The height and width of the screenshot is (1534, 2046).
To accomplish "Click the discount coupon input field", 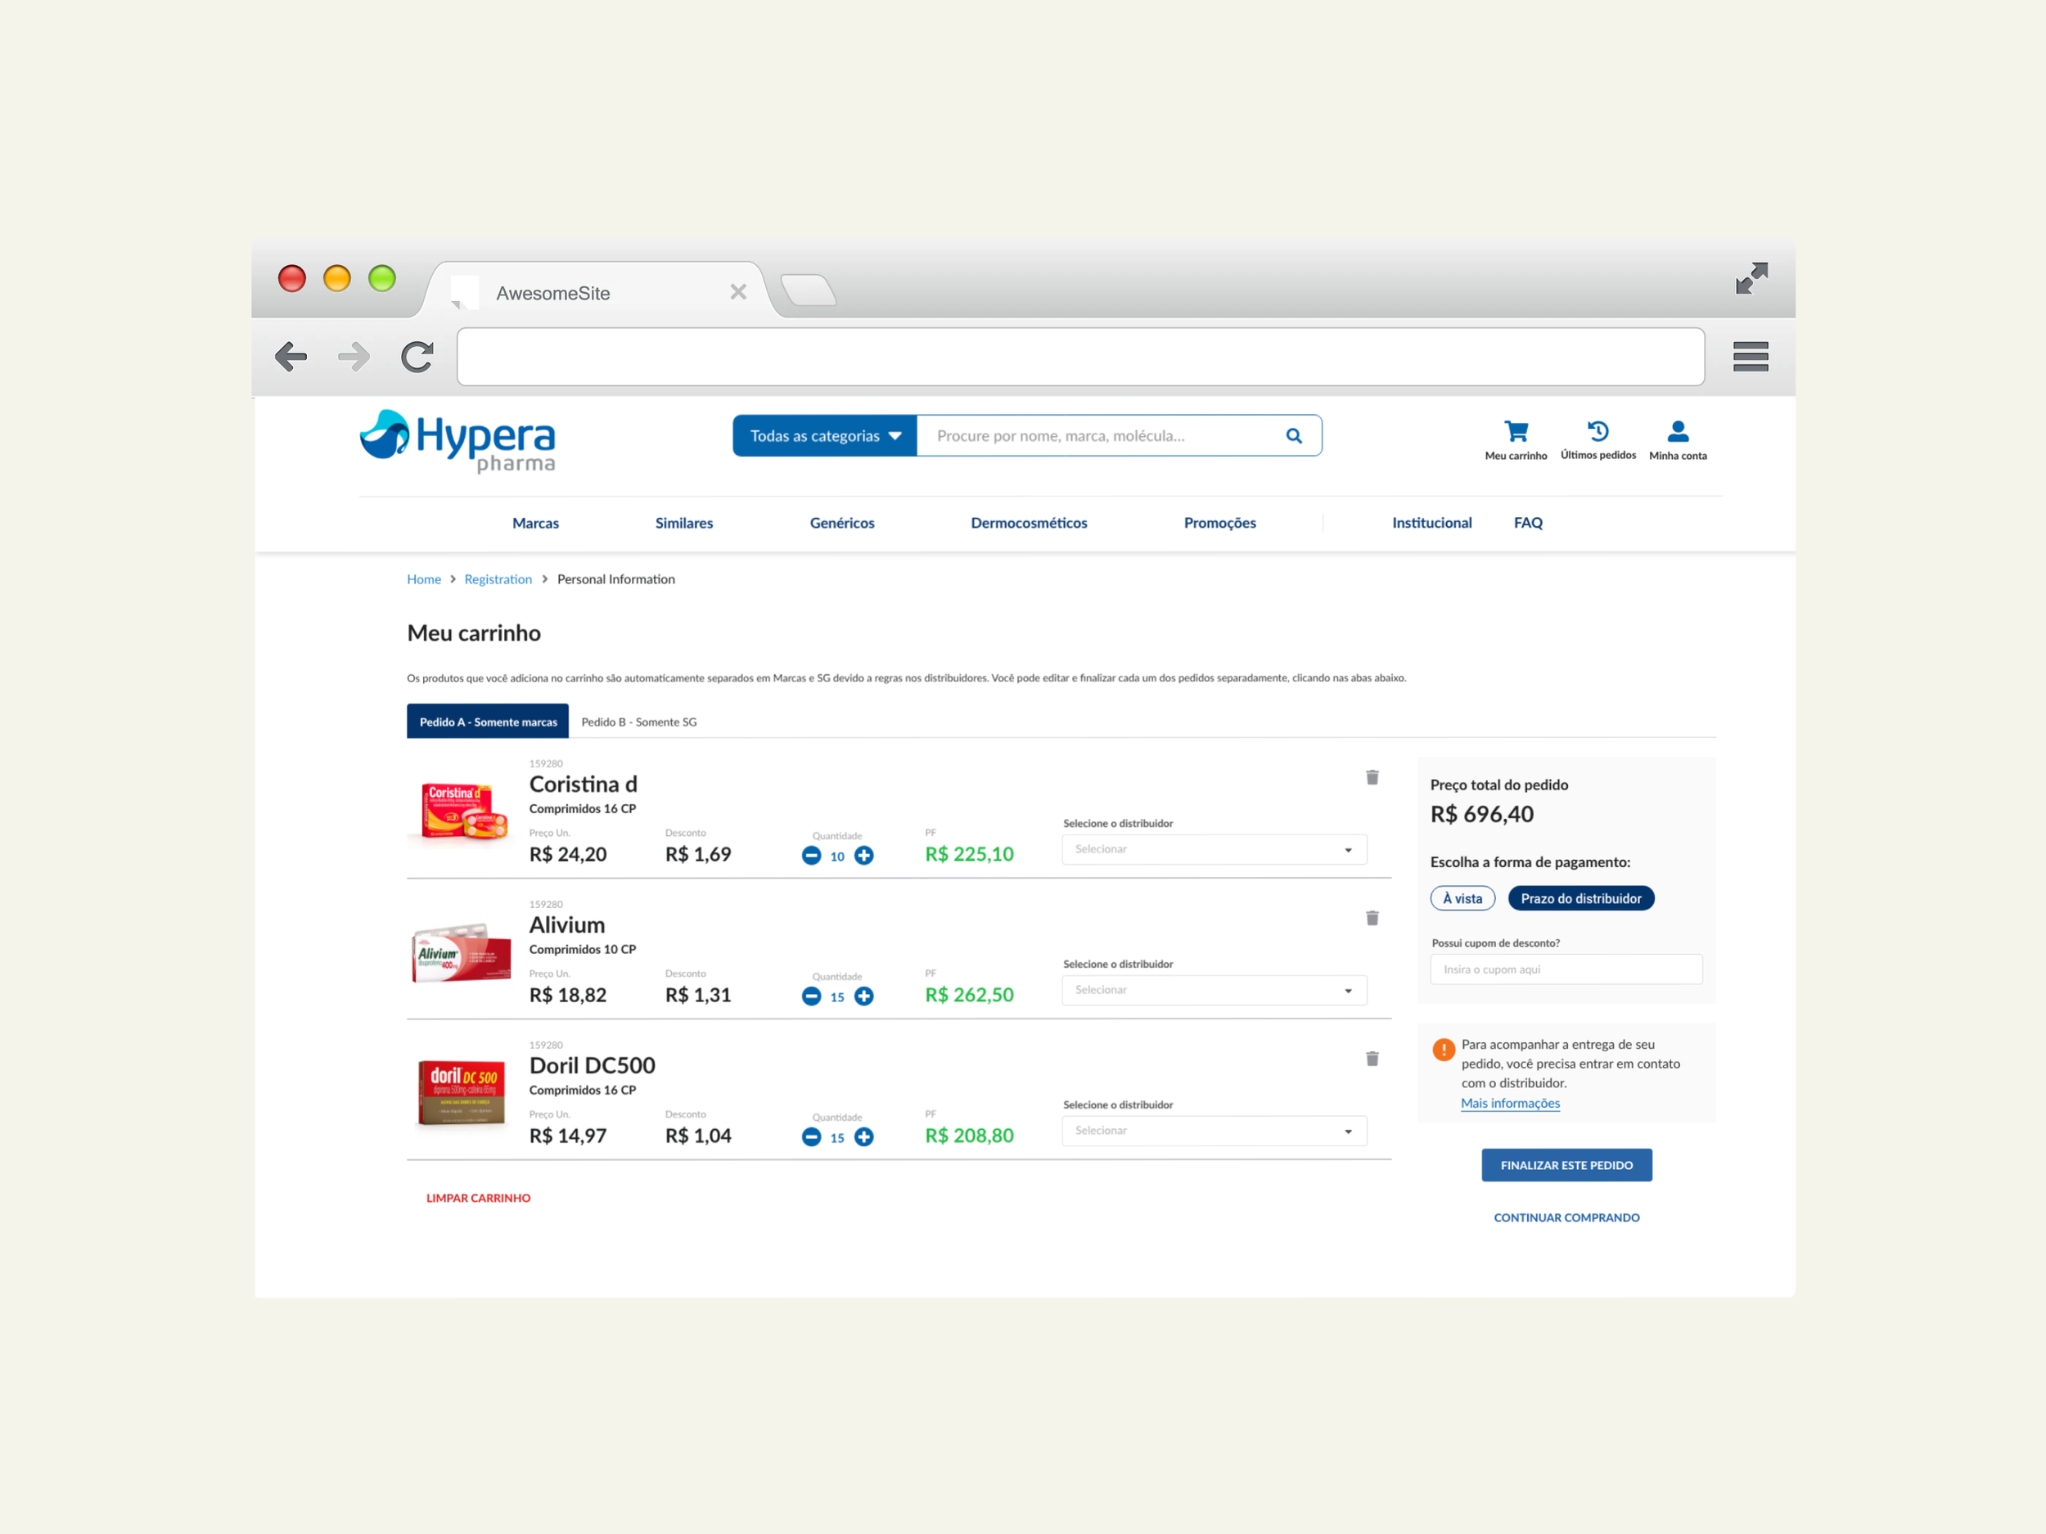I will [1566, 970].
